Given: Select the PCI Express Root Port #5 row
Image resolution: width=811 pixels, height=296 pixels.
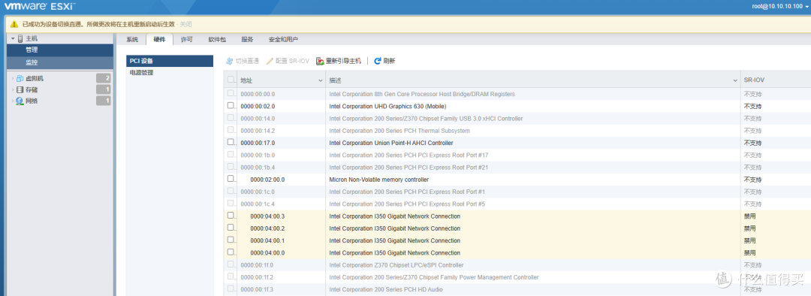Looking at the screenshot, I should pyautogui.click(x=517, y=204).
